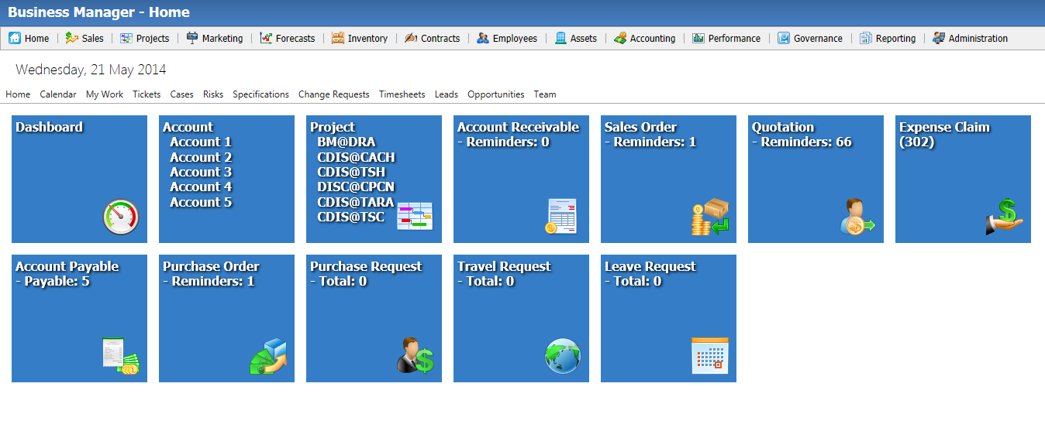The height and width of the screenshot is (421, 1045).
Task: Click the Purchase Order cash box icon
Action: 268,357
